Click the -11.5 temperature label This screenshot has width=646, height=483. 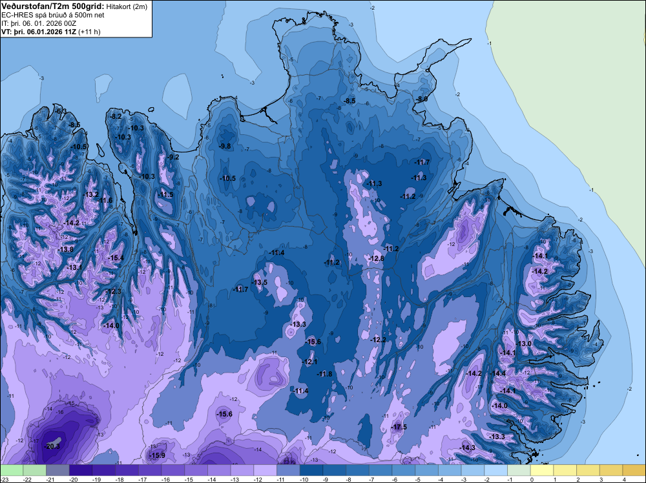tap(165, 194)
